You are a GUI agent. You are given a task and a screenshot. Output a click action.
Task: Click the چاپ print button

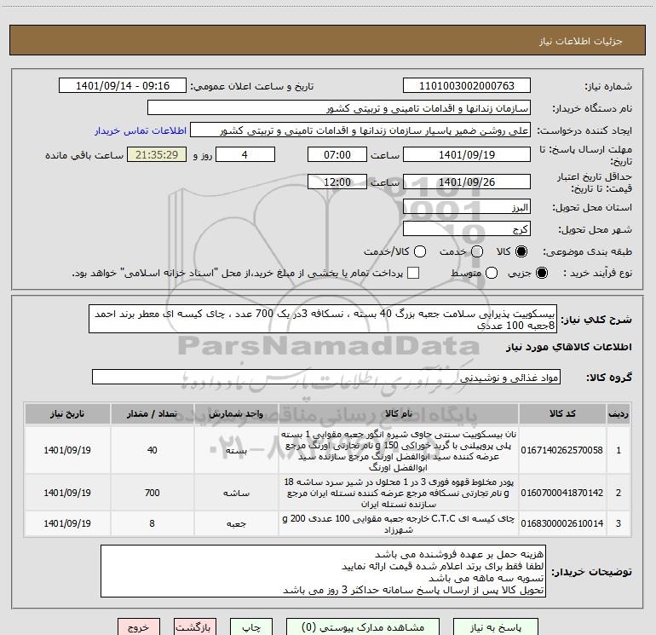(x=251, y=627)
